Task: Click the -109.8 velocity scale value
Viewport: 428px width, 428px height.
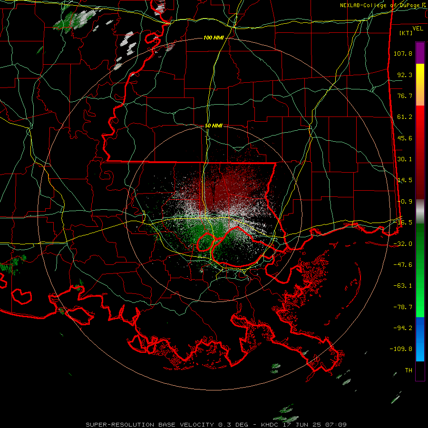Action: click(x=401, y=349)
